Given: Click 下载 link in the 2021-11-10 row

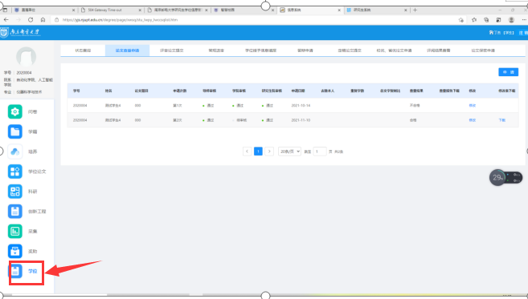Looking at the screenshot, I should point(501,120).
